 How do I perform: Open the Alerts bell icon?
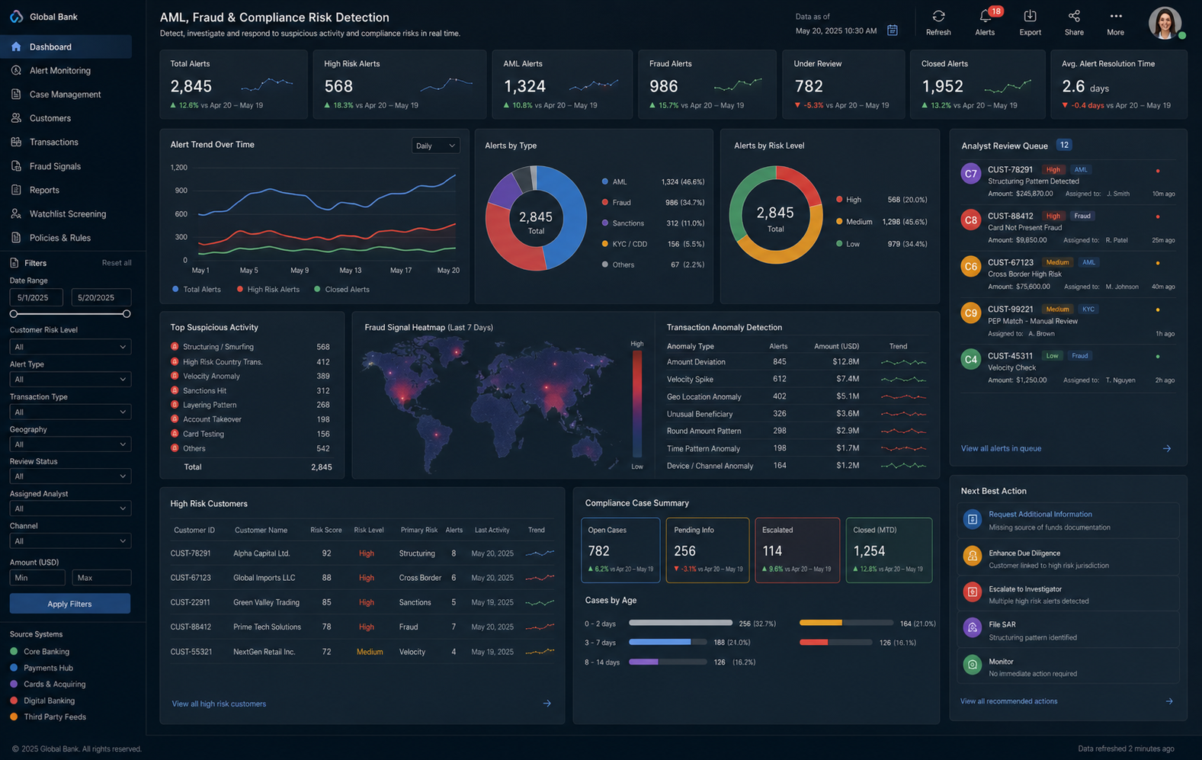click(x=985, y=16)
